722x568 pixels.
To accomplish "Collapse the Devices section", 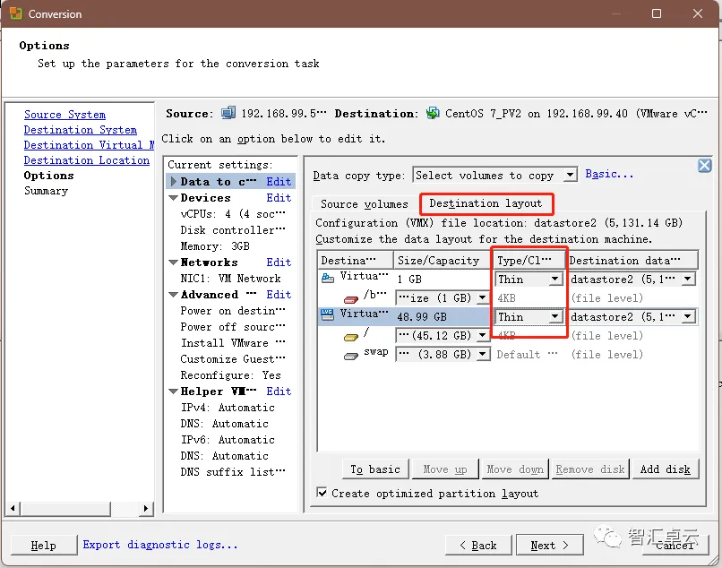I will (x=174, y=198).
